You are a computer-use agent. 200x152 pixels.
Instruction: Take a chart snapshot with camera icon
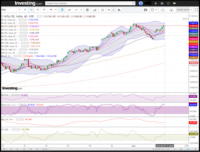[146, 10]
